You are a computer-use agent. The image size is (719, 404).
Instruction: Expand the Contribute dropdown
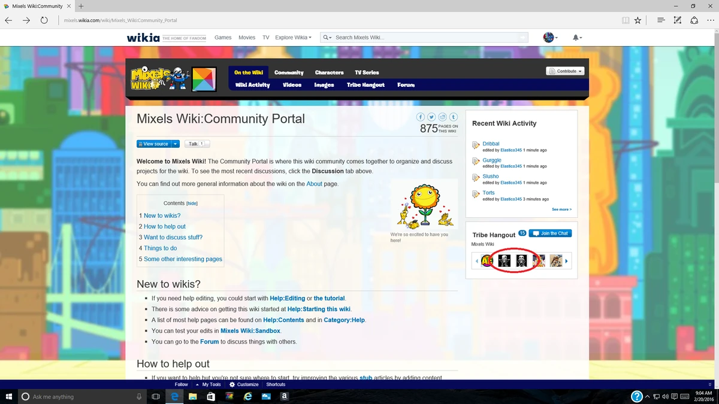click(564, 71)
